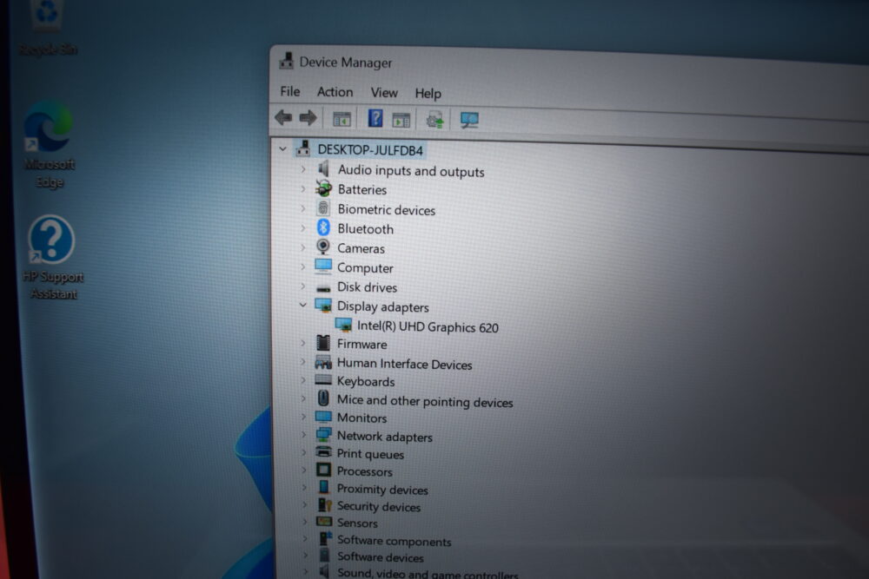Select the Software components label
Image resolution: width=869 pixels, height=579 pixels.
[x=394, y=541]
